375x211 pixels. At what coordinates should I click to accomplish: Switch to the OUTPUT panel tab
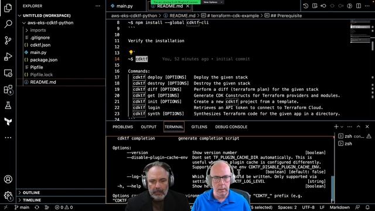[x=148, y=127]
